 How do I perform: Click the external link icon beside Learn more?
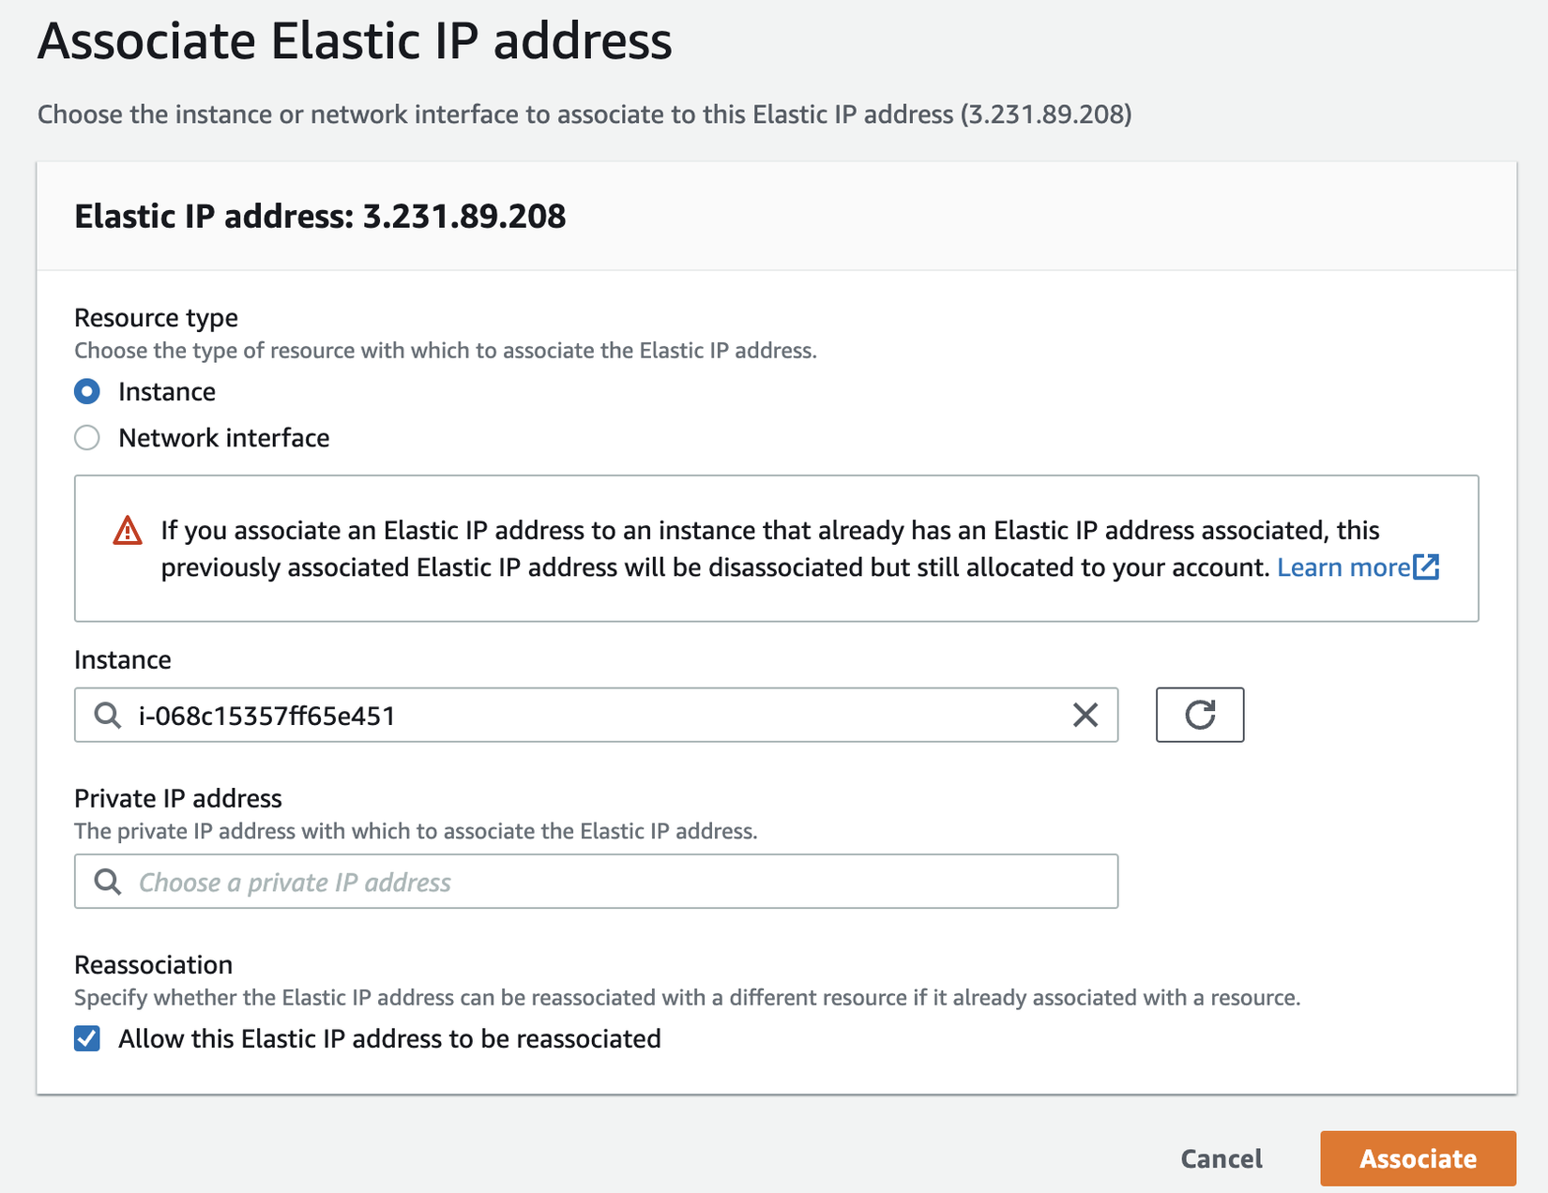tap(1426, 567)
